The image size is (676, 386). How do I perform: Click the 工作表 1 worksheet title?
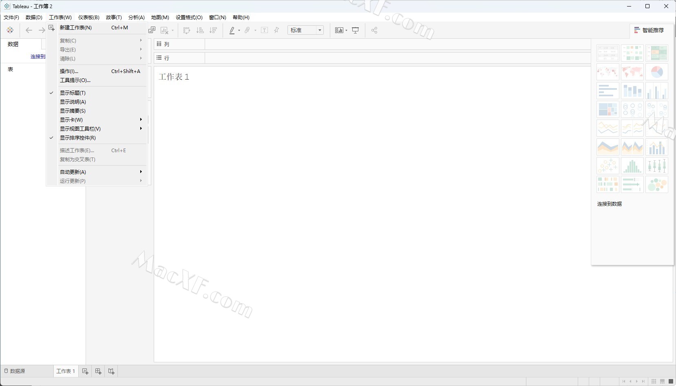click(174, 77)
